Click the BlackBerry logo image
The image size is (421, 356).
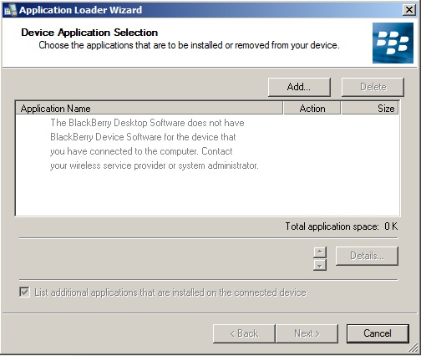tap(393, 43)
